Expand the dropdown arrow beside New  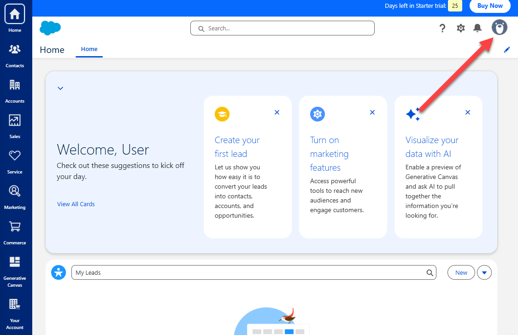pos(484,272)
